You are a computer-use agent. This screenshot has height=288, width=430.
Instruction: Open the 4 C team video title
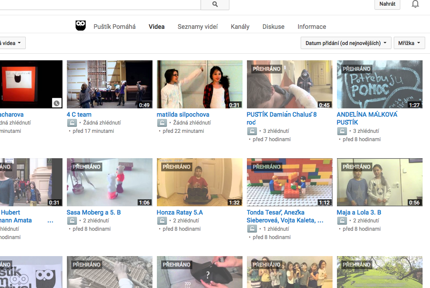(x=79, y=115)
